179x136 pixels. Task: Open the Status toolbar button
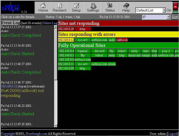[110, 7]
